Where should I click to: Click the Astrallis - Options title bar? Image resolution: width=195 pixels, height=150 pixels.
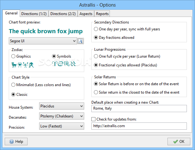coord(98,5)
